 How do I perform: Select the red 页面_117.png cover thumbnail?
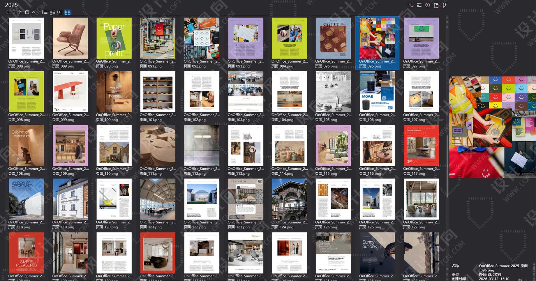[x=421, y=146]
